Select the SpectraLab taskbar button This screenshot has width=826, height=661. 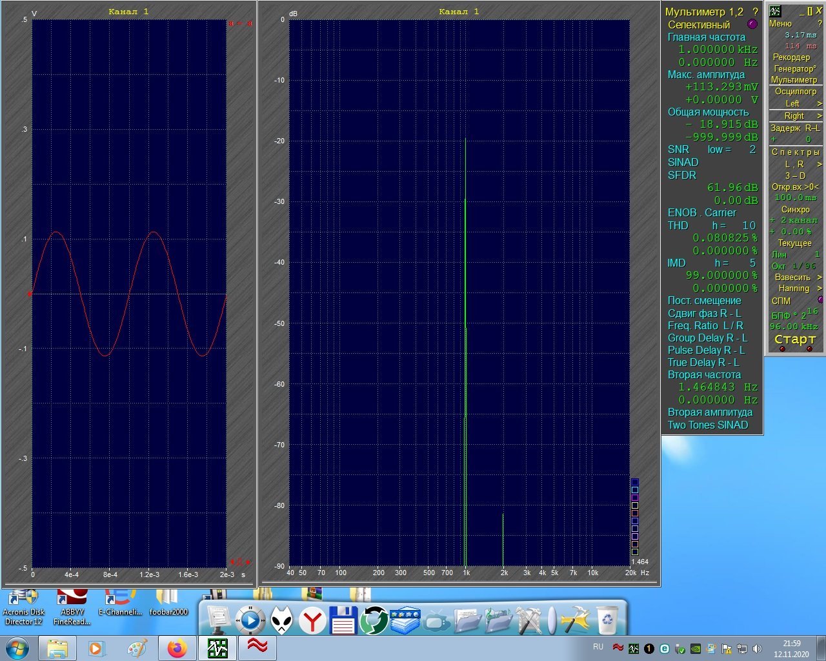(217, 648)
